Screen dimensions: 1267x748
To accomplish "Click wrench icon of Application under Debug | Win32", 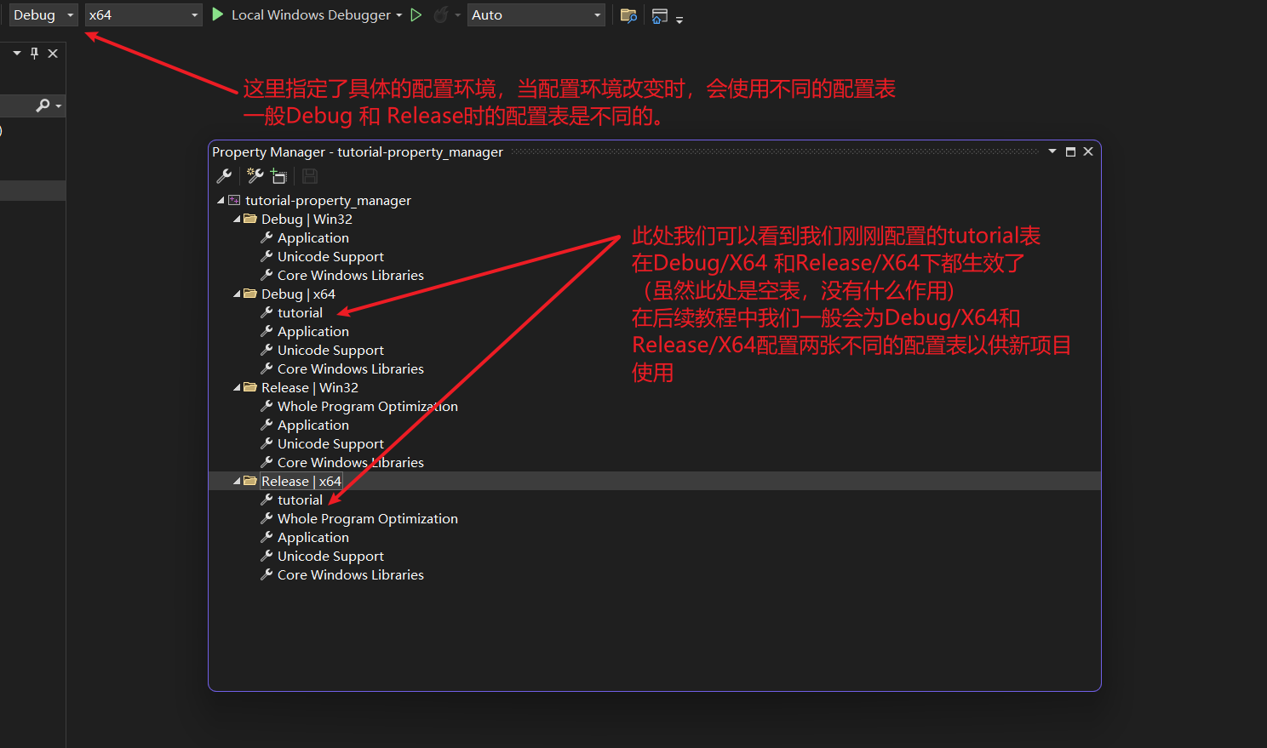I will coord(267,237).
